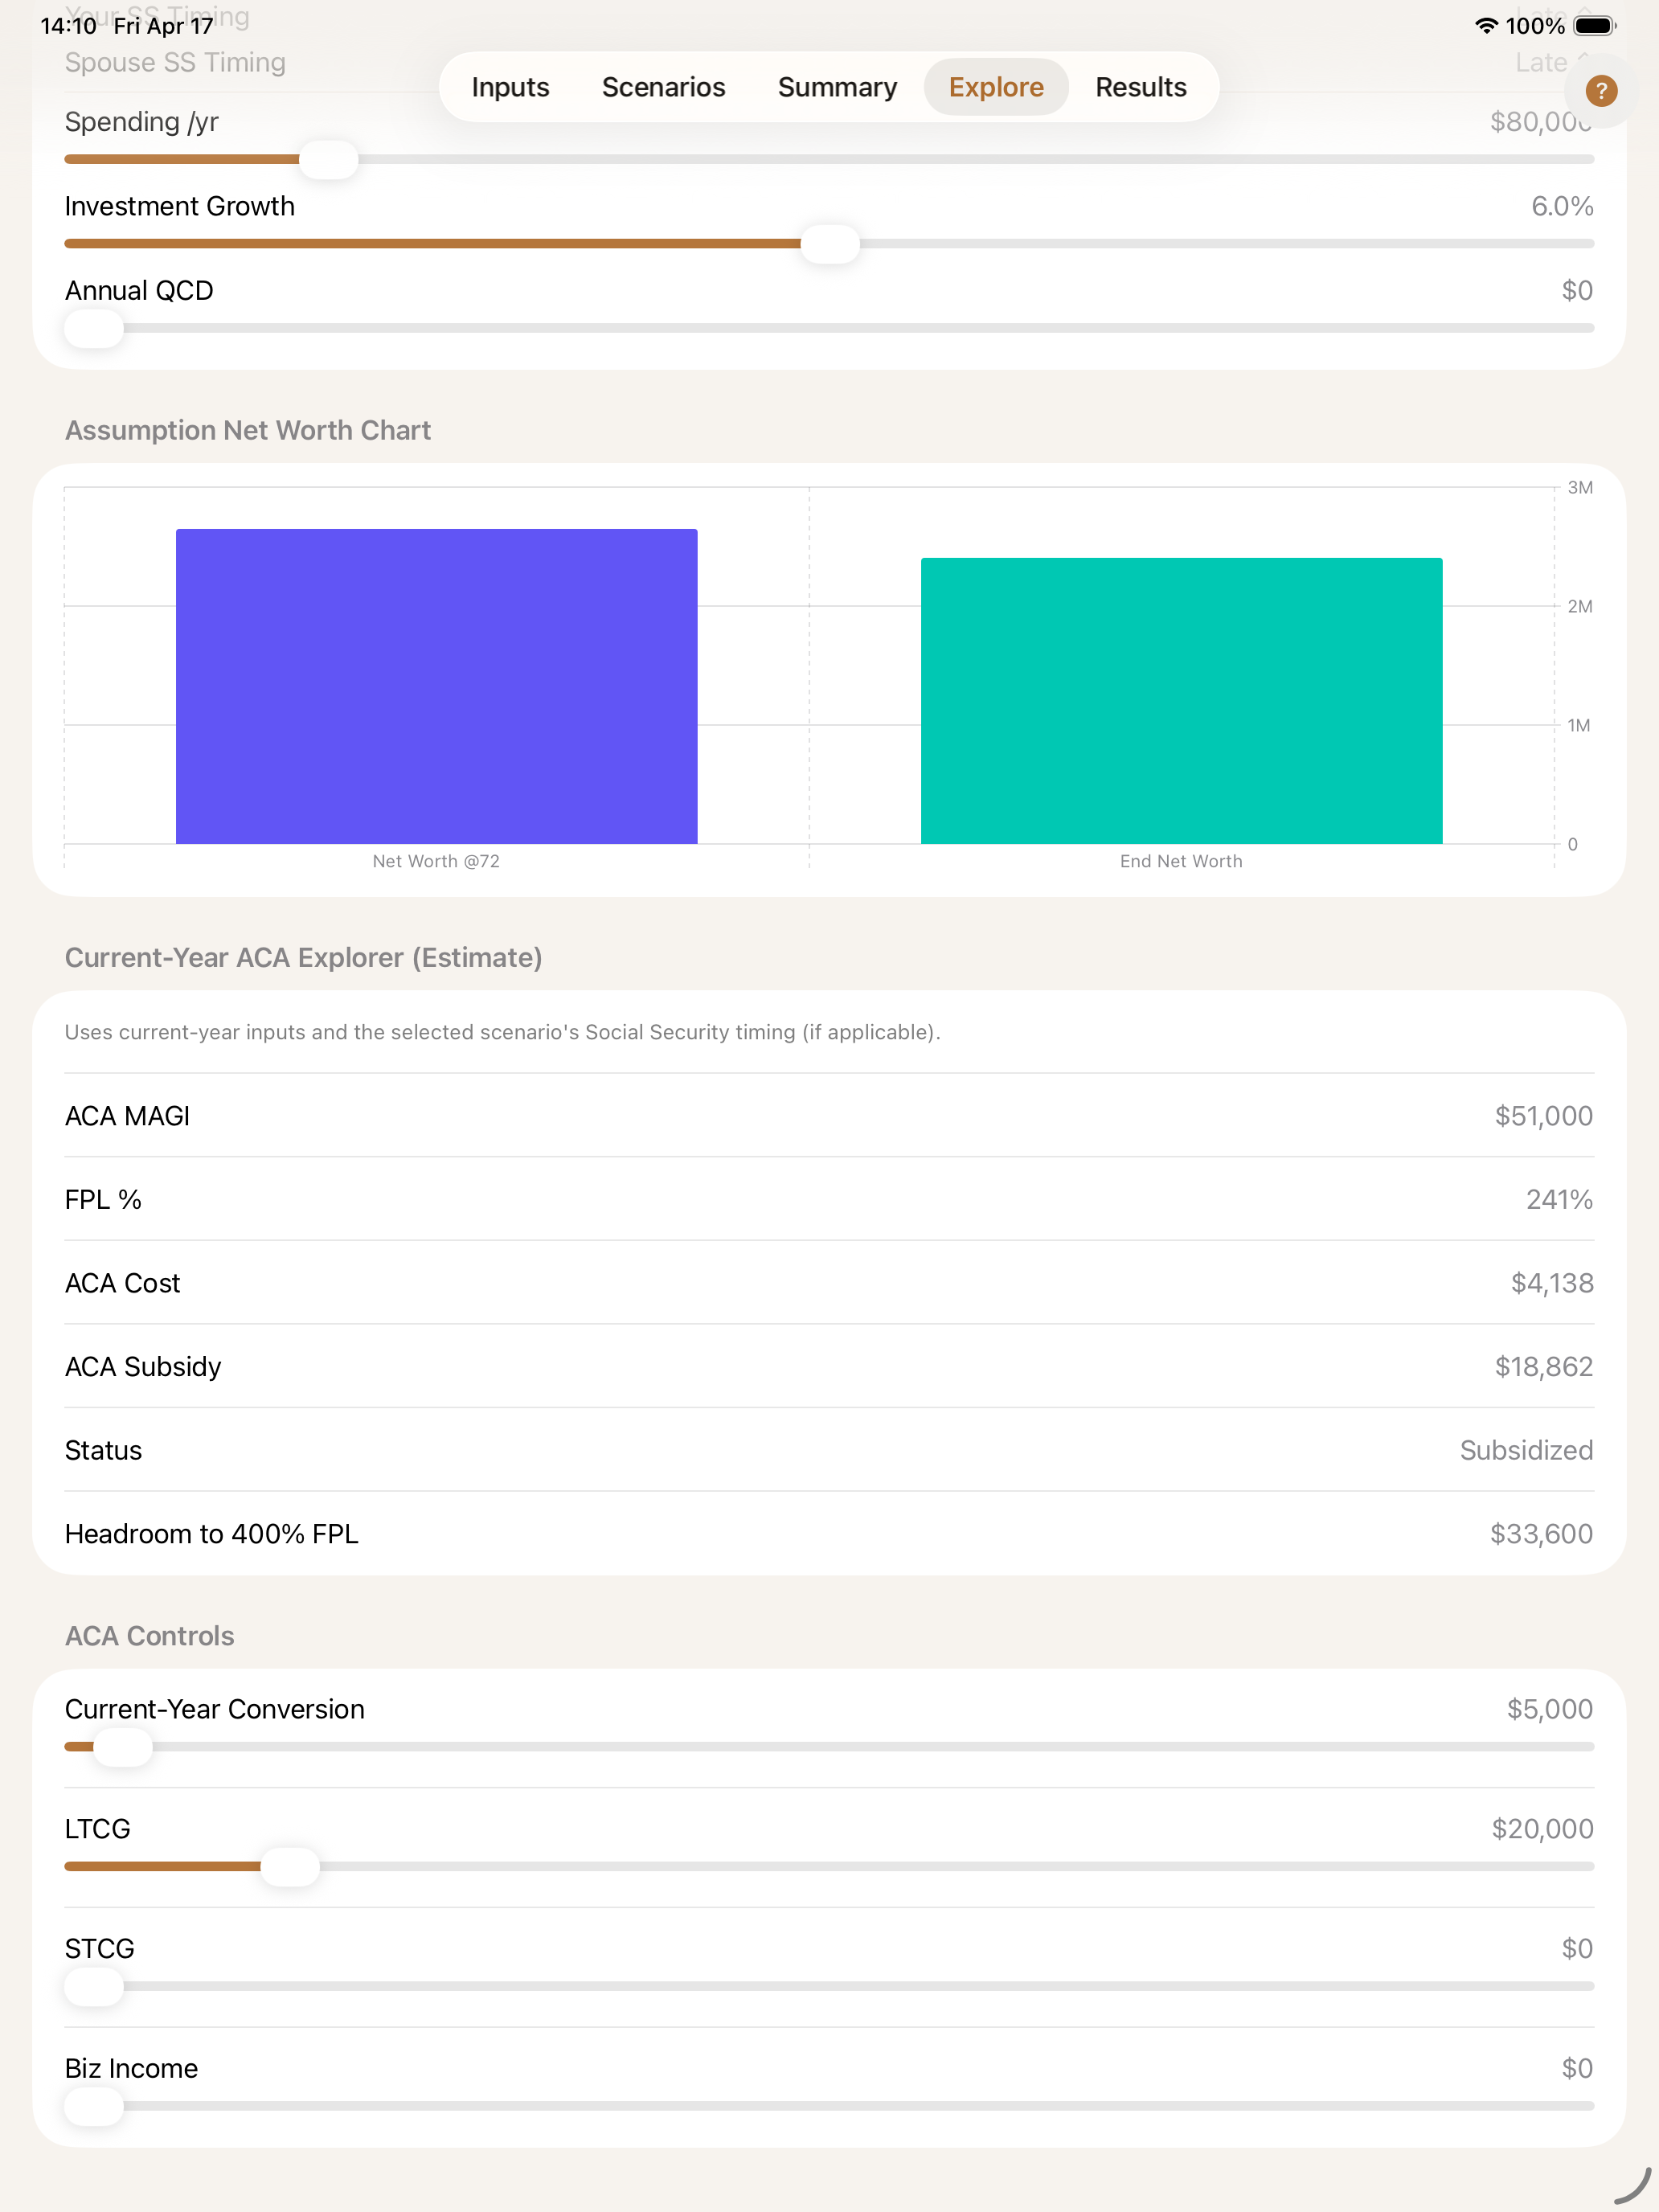Viewport: 1659px width, 2212px height.
Task: Tap the 3M y-axis label
Action: tap(1580, 488)
